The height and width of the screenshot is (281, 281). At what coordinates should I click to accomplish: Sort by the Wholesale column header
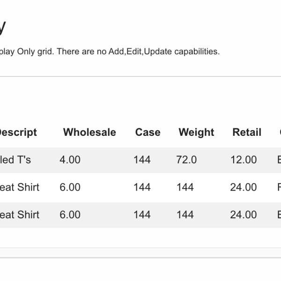tap(89, 133)
